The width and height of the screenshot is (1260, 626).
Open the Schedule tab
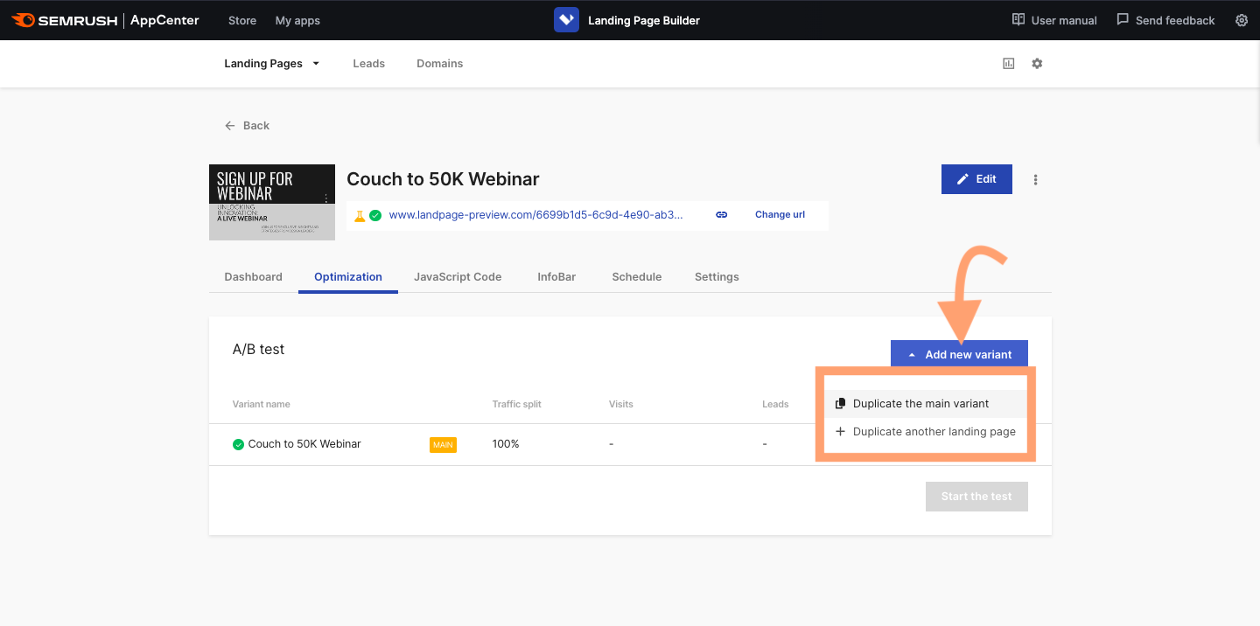point(636,276)
